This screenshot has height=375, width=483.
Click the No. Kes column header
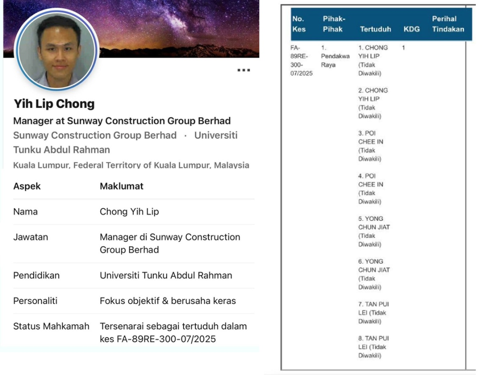299,24
